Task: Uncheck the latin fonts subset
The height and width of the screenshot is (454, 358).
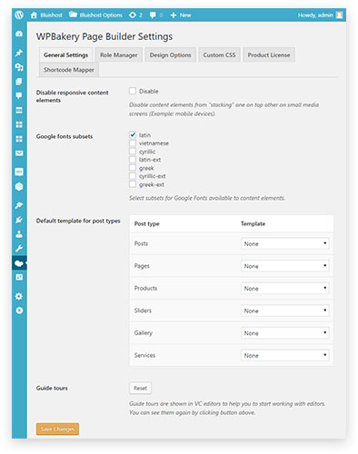Action: (x=133, y=134)
